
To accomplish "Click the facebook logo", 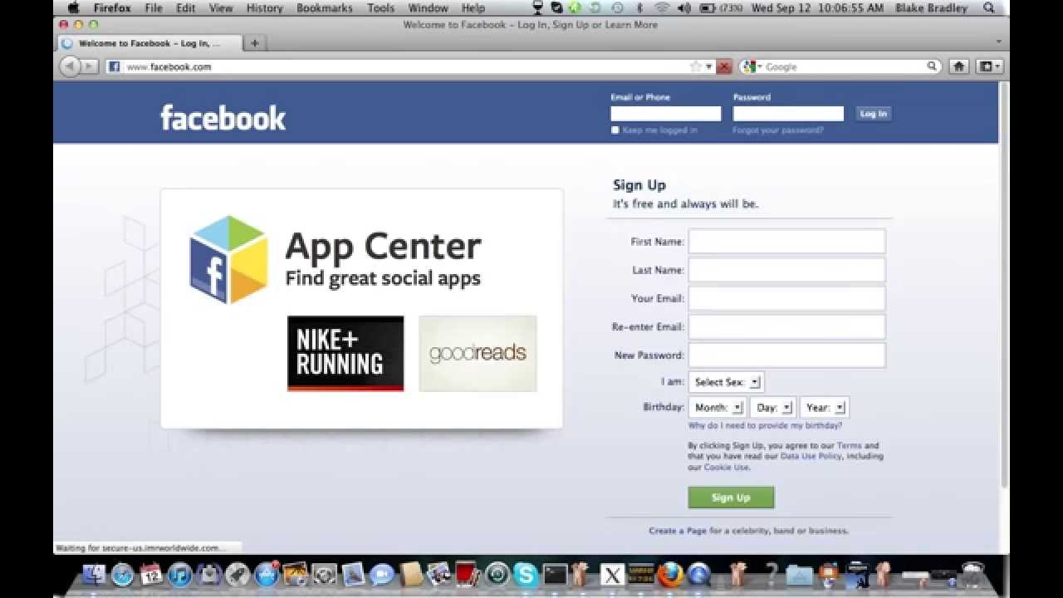I will pos(223,118).
